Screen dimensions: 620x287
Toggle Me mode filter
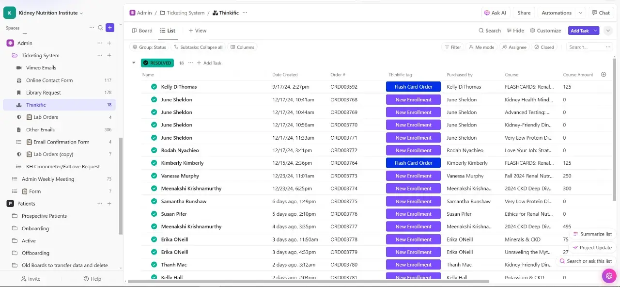[481, 47]
